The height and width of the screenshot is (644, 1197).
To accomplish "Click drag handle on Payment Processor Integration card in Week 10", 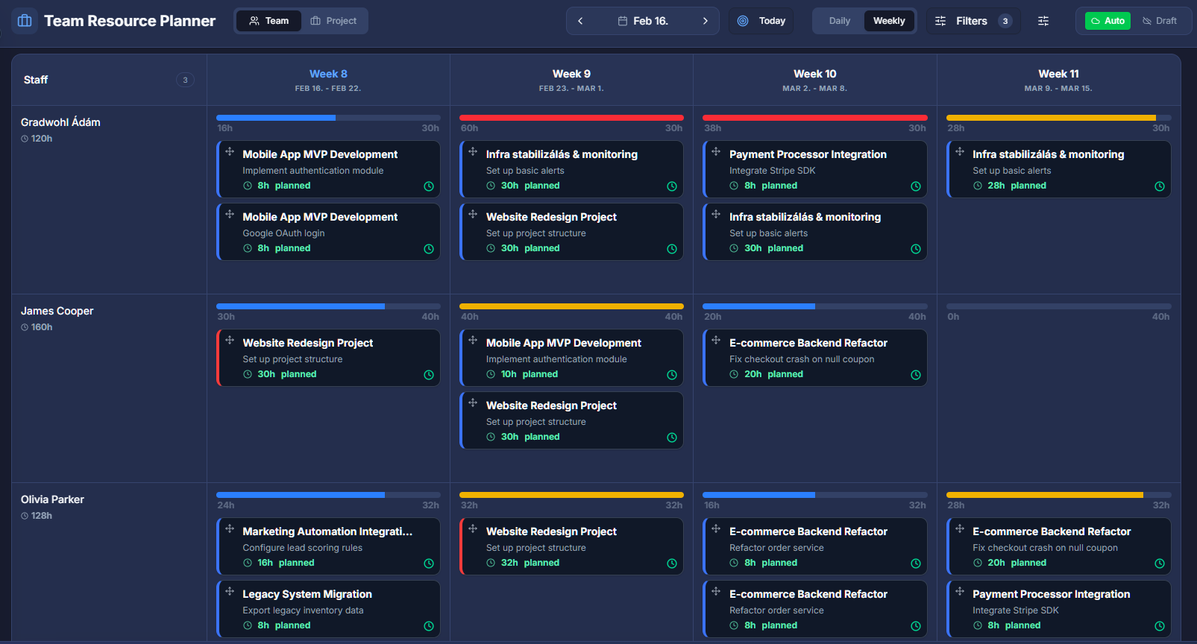I will [716, 152].
